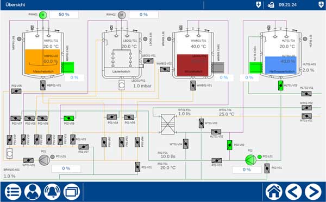This screenshot has height=202, width=326.
Task: Open the screens overview windows icon
Action: click(72, 192)
